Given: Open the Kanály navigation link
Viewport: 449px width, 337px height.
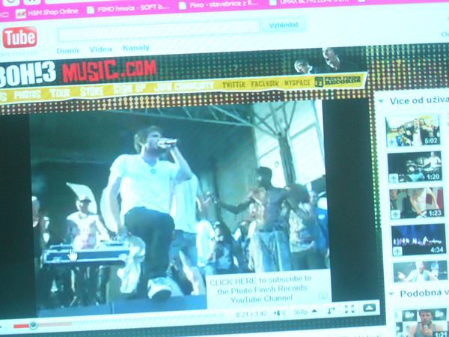Looking at the screenshot, I should [x=136, y=48].
